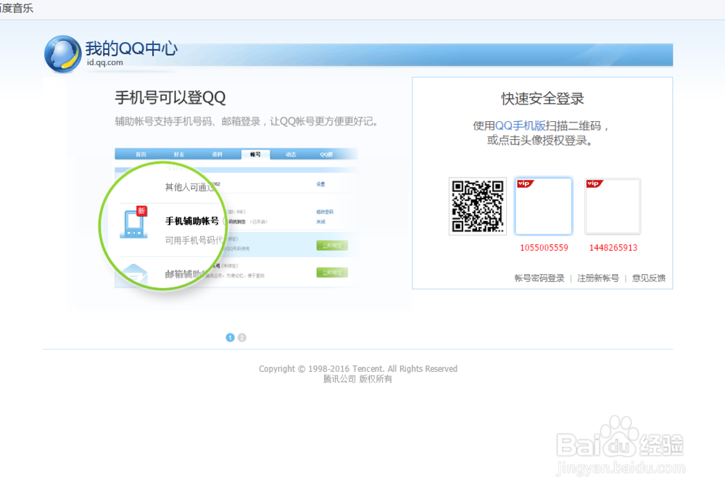Click the mobile phone 新 icon
Screen dimensions: 725x493
(133, 223)
